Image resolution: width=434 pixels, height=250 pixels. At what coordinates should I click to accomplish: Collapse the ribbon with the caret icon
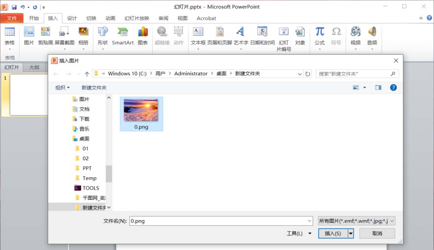pos(421,18)
